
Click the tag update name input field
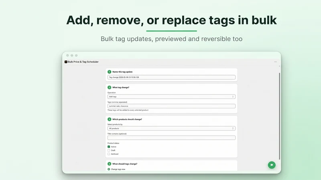click(x=171, y=77)
